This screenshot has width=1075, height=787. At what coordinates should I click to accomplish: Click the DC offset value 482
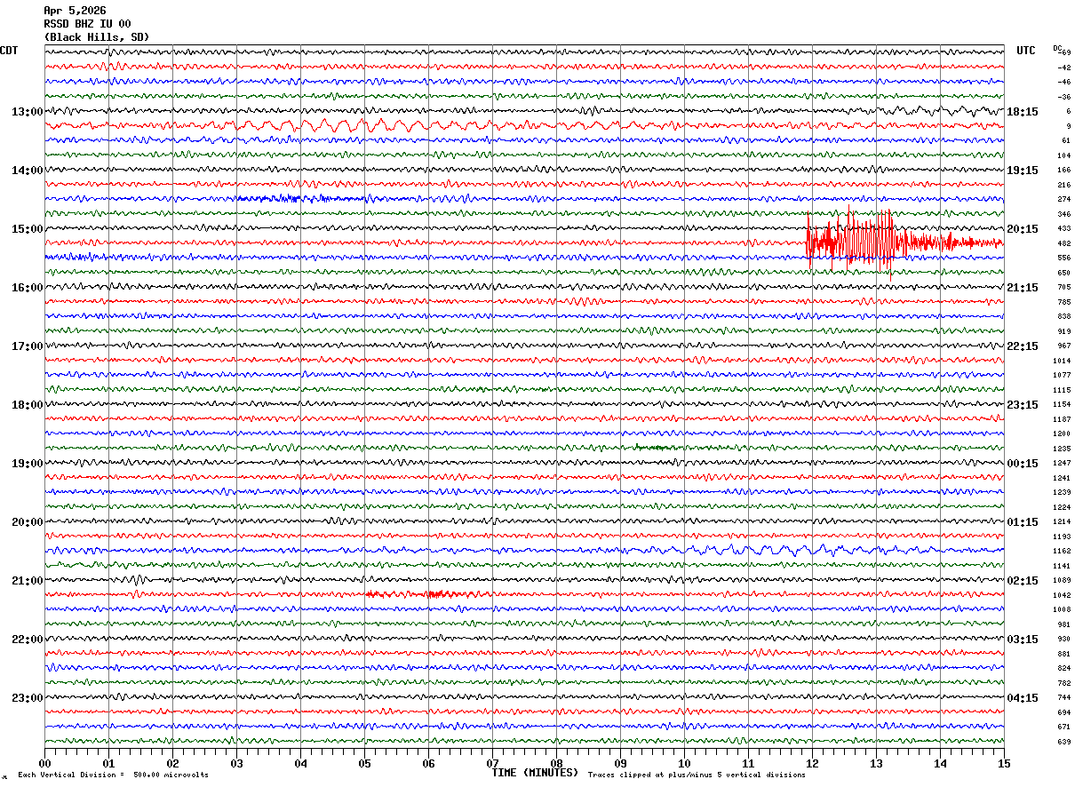[x=1064, y=243]
